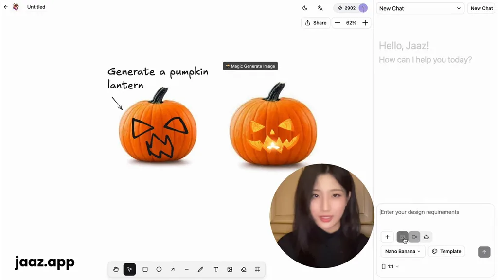Viewport: 498px width, 280px height.
Task: Click the Magic Generate Image label
Action: (x=250, y=66)
